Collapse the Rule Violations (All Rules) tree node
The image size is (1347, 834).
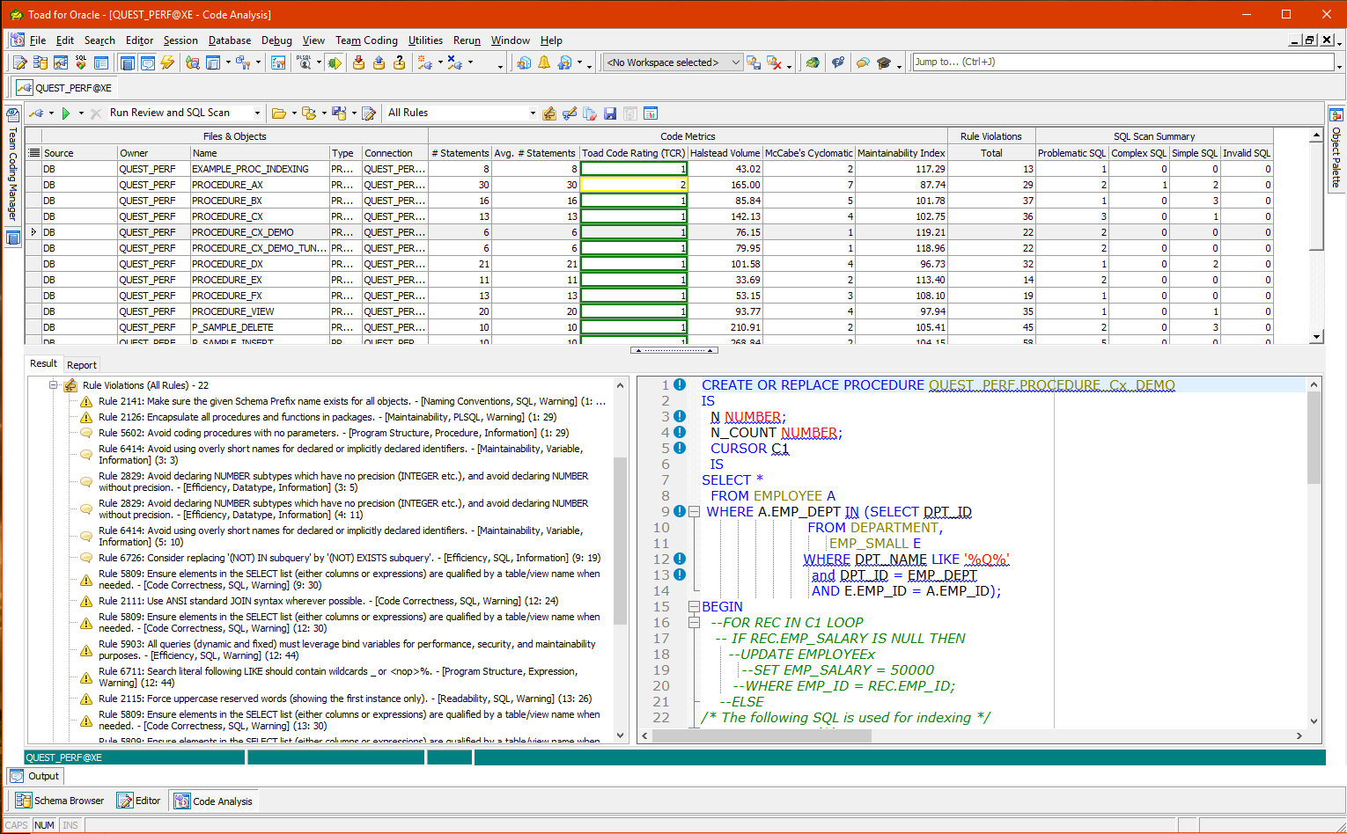[53, 385]
